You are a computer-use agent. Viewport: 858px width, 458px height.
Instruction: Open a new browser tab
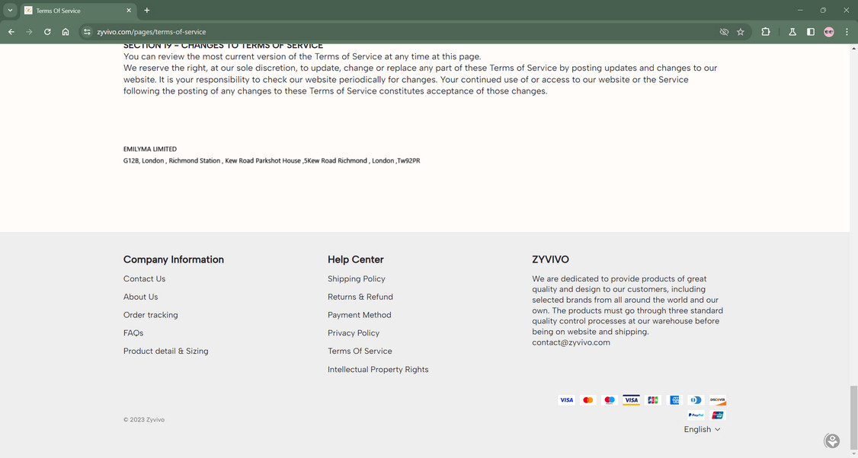point(146,11)
